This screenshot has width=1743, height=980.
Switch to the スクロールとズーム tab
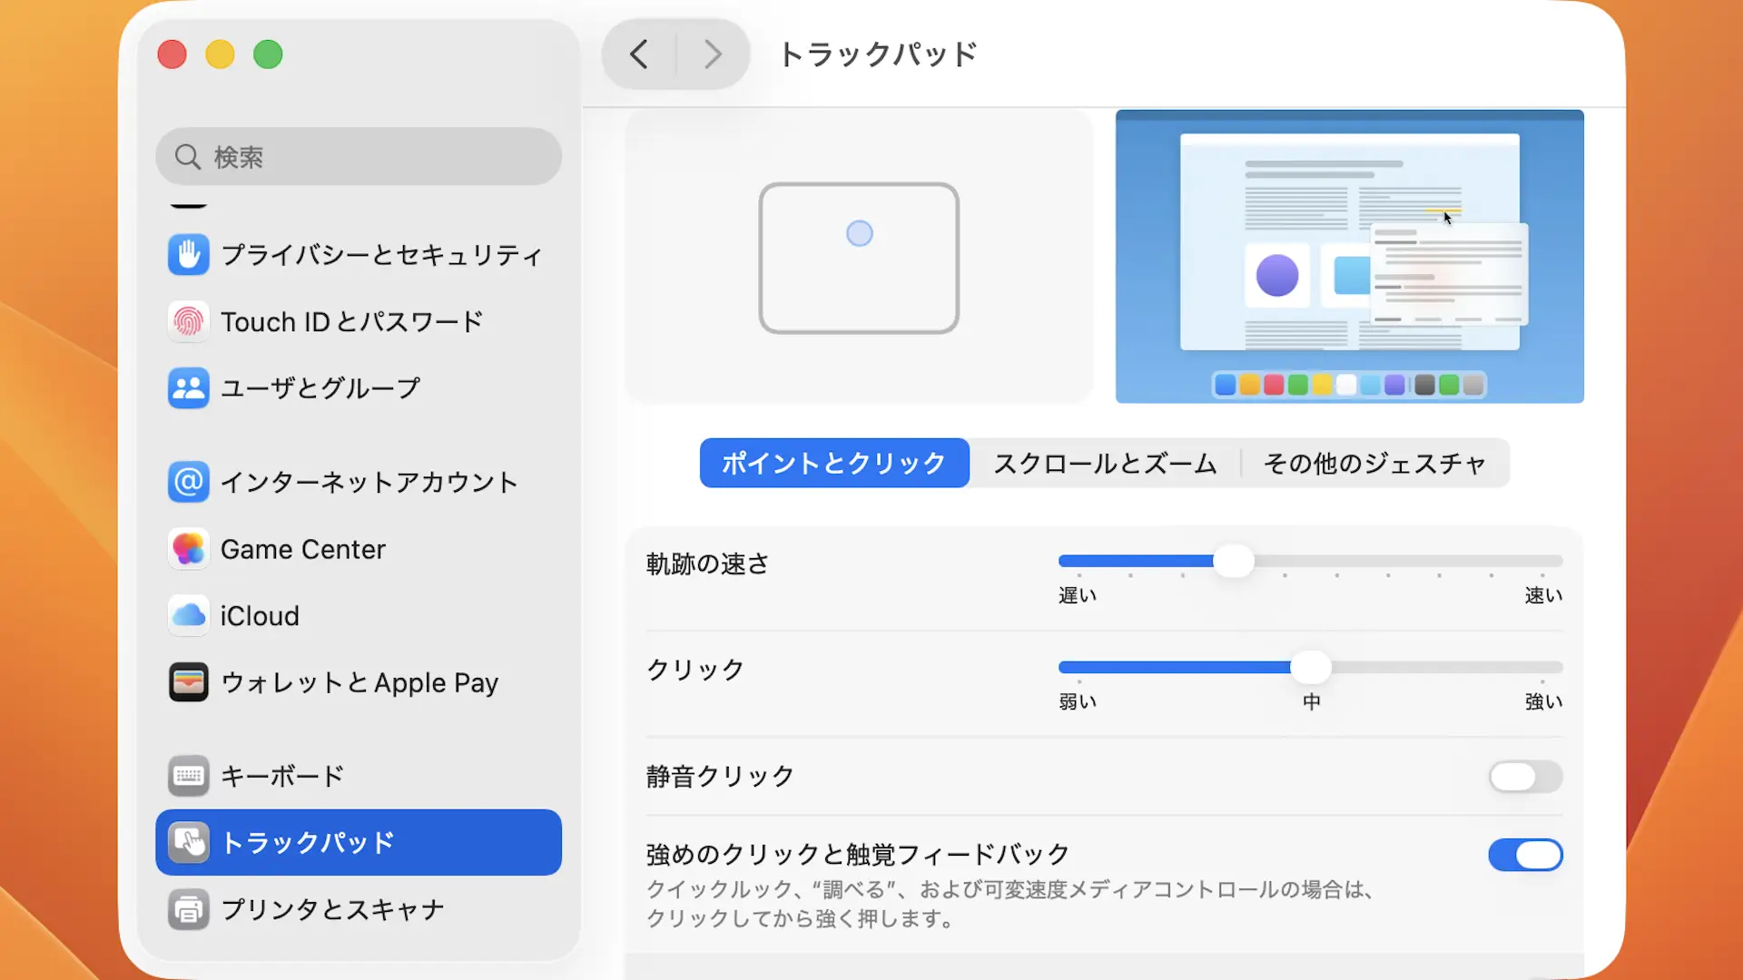pyautogui.click(x=1105, y=464)
